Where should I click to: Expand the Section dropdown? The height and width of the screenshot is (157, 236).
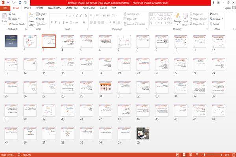point(42,24)
